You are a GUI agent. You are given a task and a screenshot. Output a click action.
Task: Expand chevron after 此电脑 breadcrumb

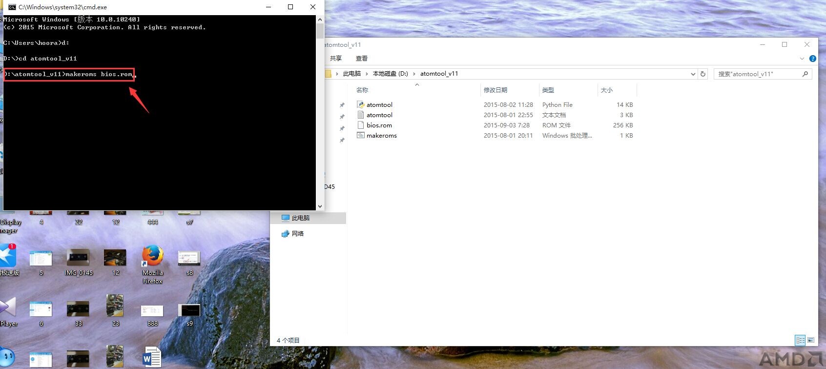pos(367,74)
